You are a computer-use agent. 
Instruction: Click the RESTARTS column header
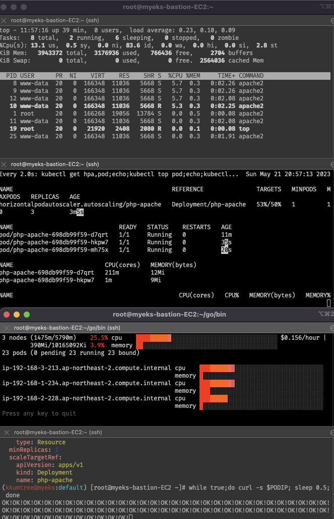(x=196, y=227)
